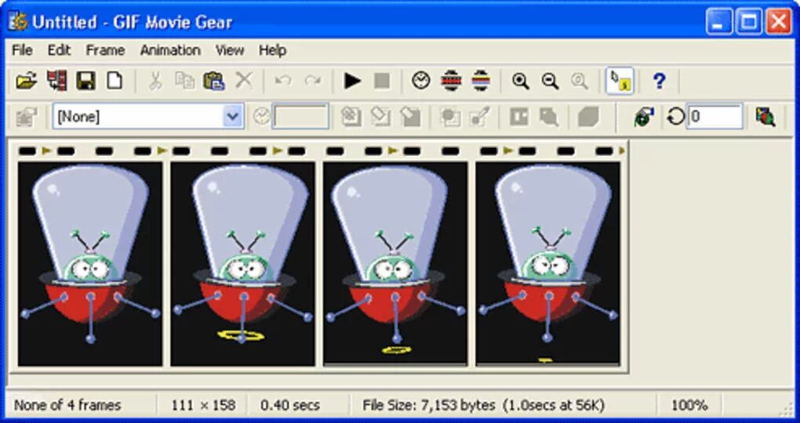Click the grayed solid gray shape icon
The image size is (800, 423).
(588, 117)
